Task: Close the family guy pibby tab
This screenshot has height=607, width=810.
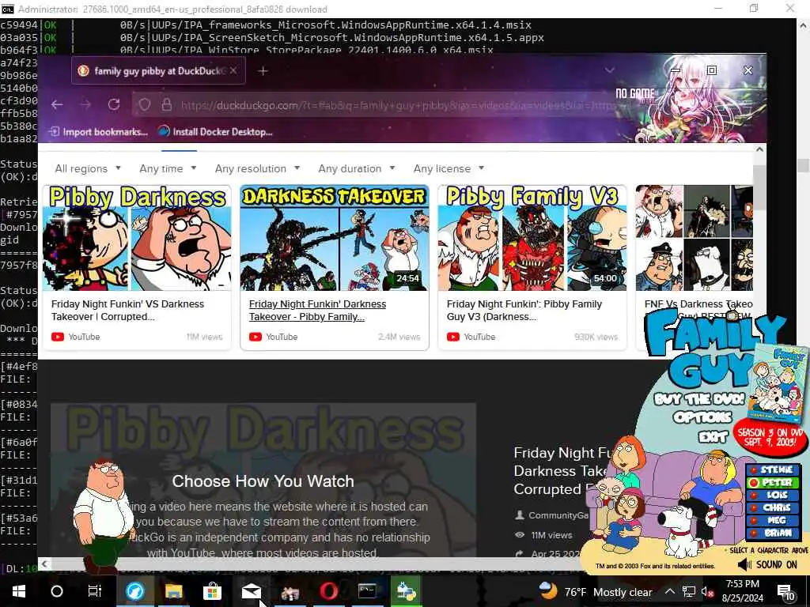Action: pyautogui.click(x=233, y=70)
